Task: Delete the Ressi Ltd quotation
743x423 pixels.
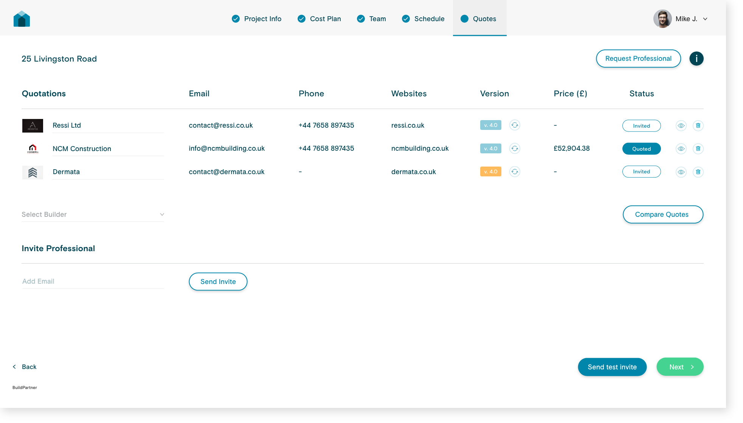Action: click(698, 125)
